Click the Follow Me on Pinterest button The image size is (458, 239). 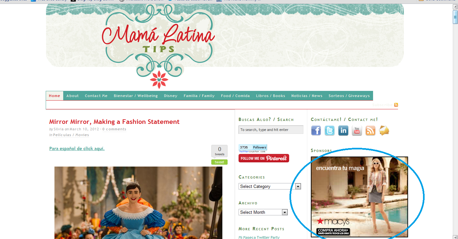(264, 158)
